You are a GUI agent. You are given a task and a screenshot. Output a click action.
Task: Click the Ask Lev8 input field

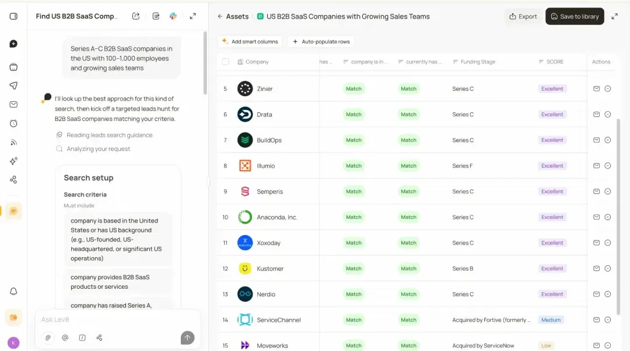118,320
